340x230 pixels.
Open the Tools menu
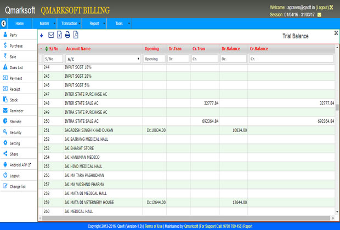119,24
